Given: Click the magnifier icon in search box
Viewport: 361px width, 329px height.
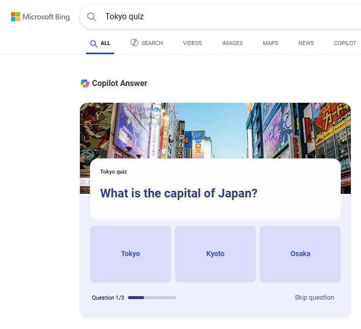Looking at the screenshot, I should (x=92, y=17).
